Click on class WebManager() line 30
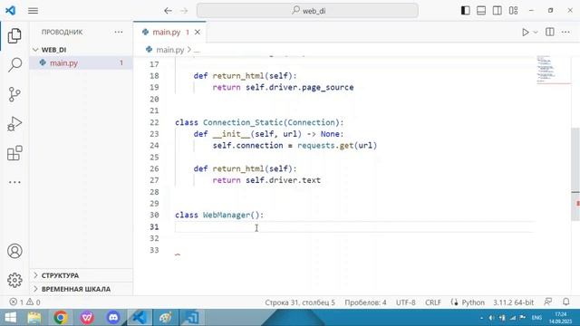Screen dimensions: 580x326 click(219, 216)
